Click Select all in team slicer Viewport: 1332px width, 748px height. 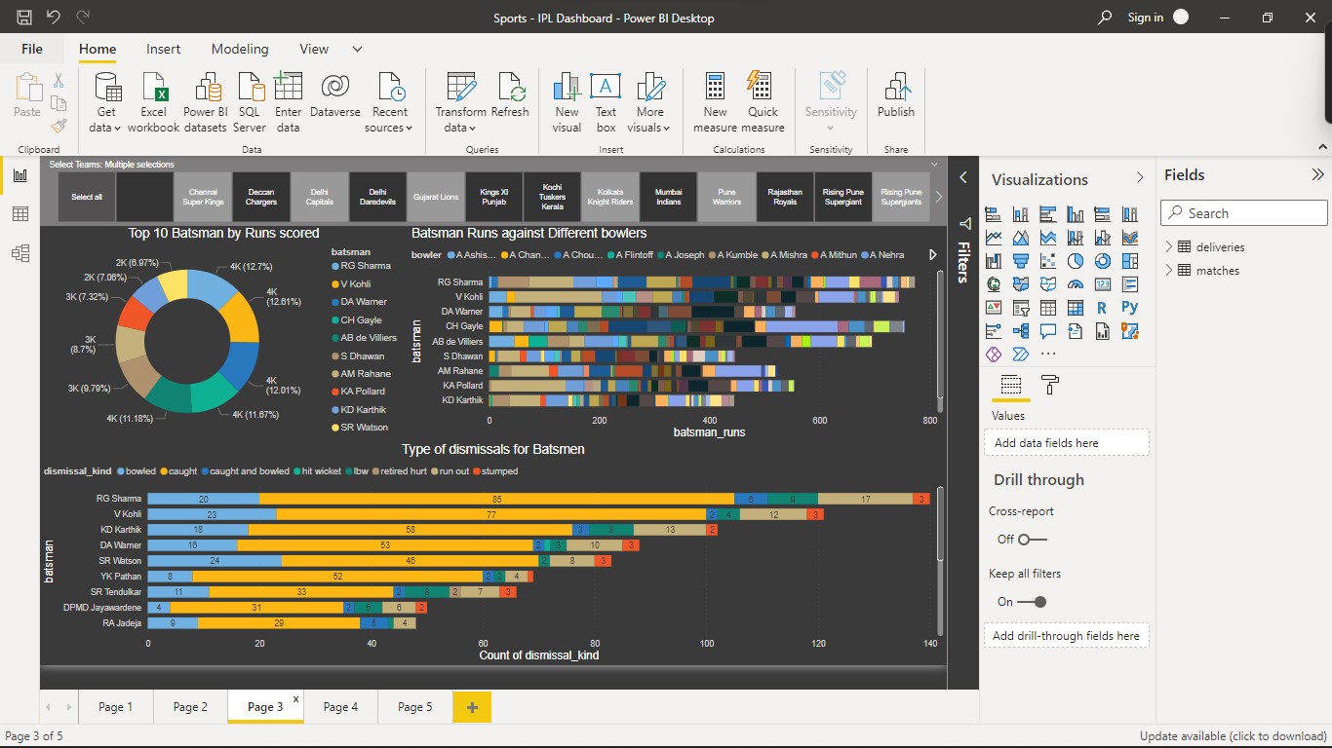tap(87, 197)
